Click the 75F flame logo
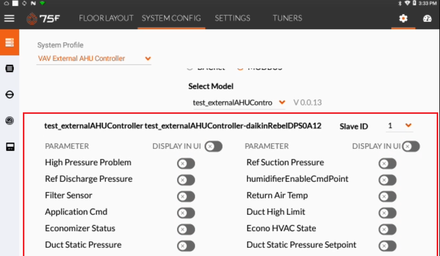The image size is (440, 256). click(x=31, y=18)
